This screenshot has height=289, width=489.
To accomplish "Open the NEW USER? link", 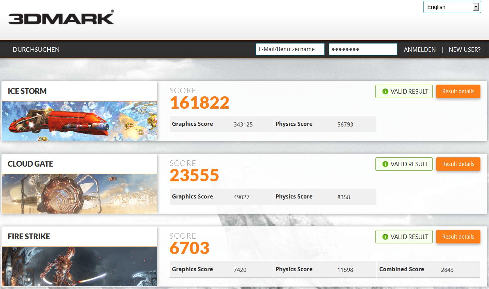I will pyautogui.click(x=465, y=50).
